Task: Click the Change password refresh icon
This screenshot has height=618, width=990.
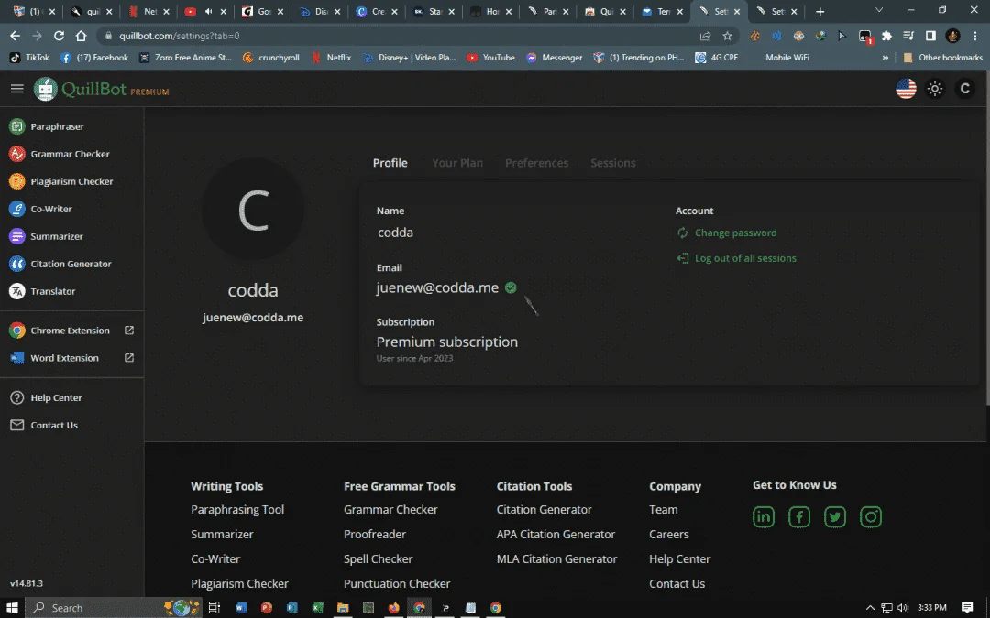Action: (x=683, y=233)
